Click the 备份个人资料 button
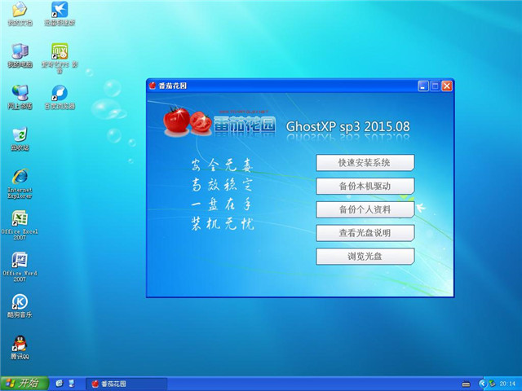 pos(365,209)
